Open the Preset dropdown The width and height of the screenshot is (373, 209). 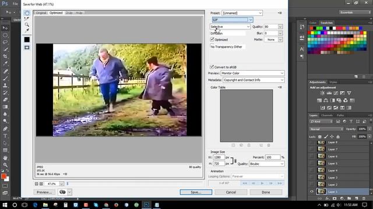tap(242, 13)
